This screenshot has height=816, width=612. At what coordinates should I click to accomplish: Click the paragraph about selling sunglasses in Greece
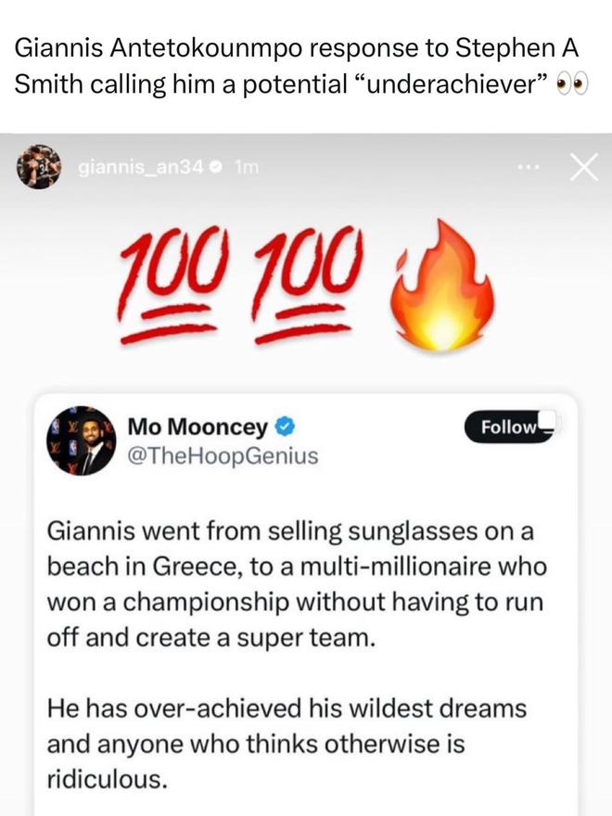tap(296, 585)
